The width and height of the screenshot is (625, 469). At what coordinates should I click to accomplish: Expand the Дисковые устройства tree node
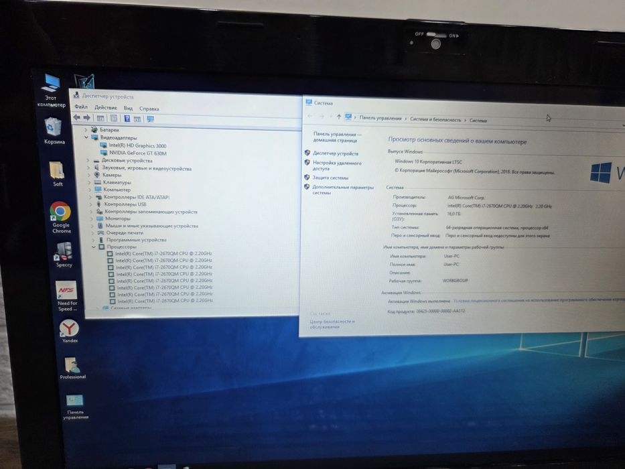(x=88, y=160)
